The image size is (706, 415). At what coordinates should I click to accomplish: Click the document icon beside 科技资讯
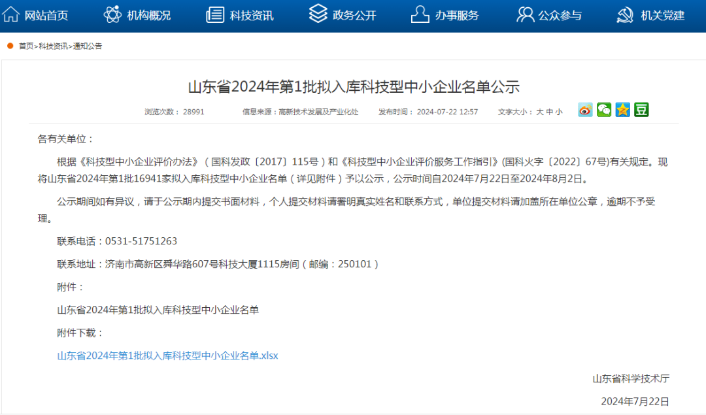click(212, 14)
